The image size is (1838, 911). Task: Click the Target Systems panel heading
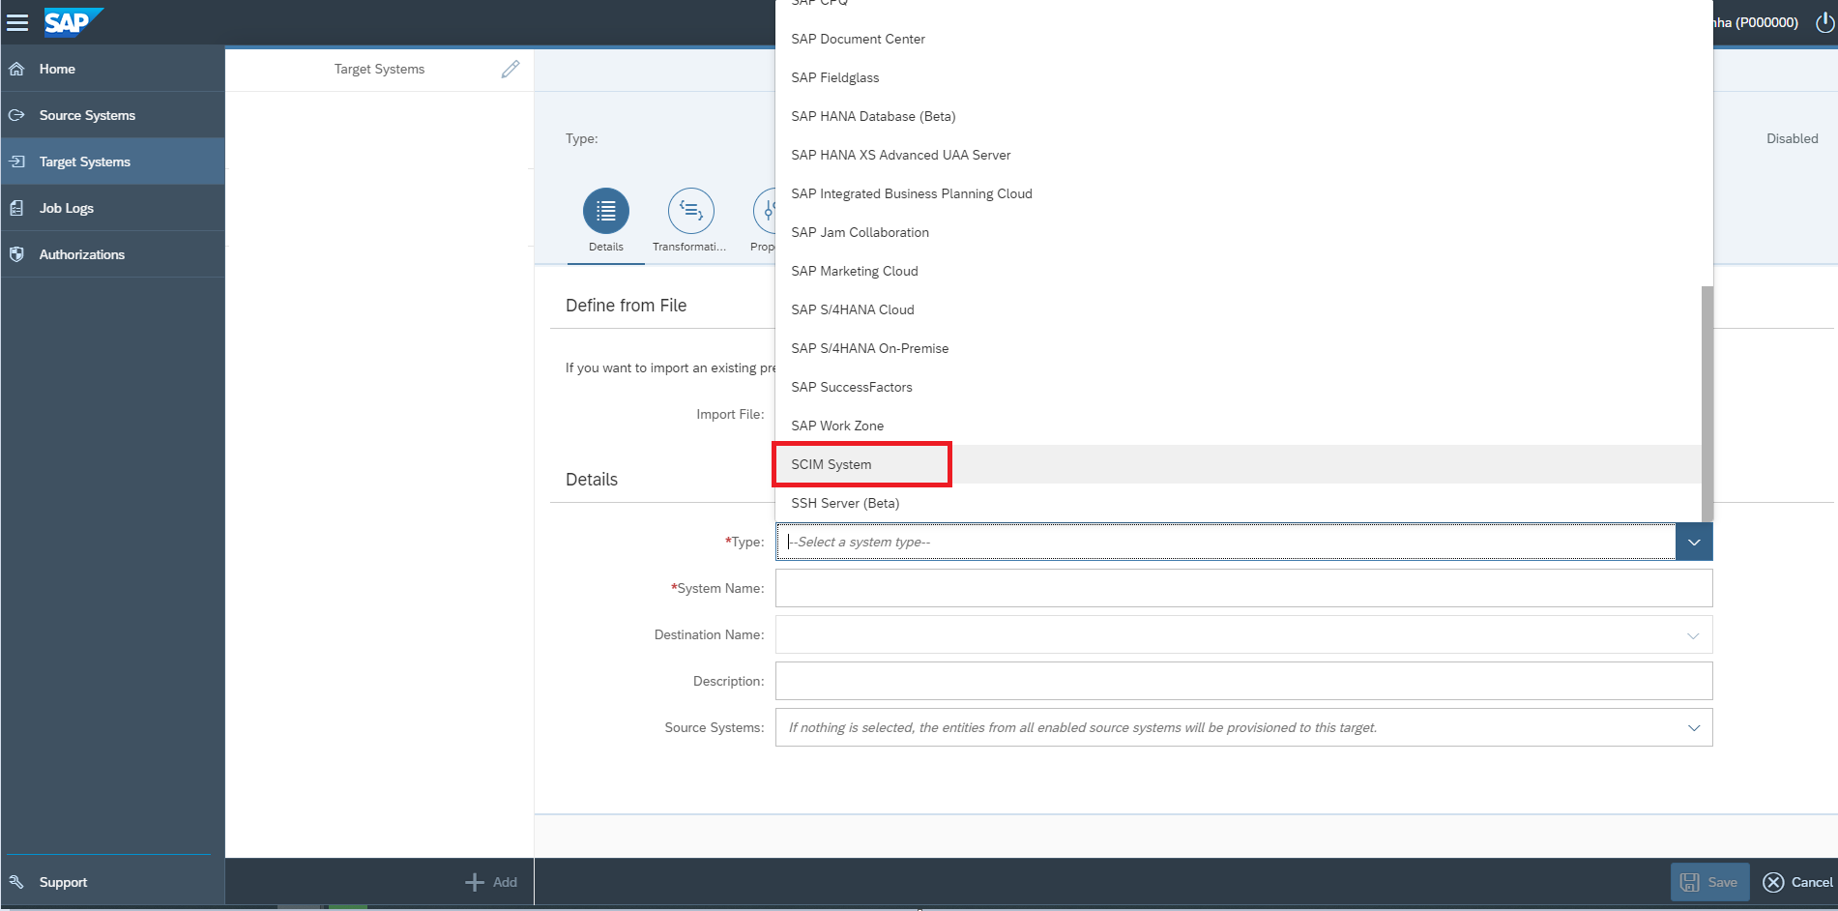coord(379,69)
